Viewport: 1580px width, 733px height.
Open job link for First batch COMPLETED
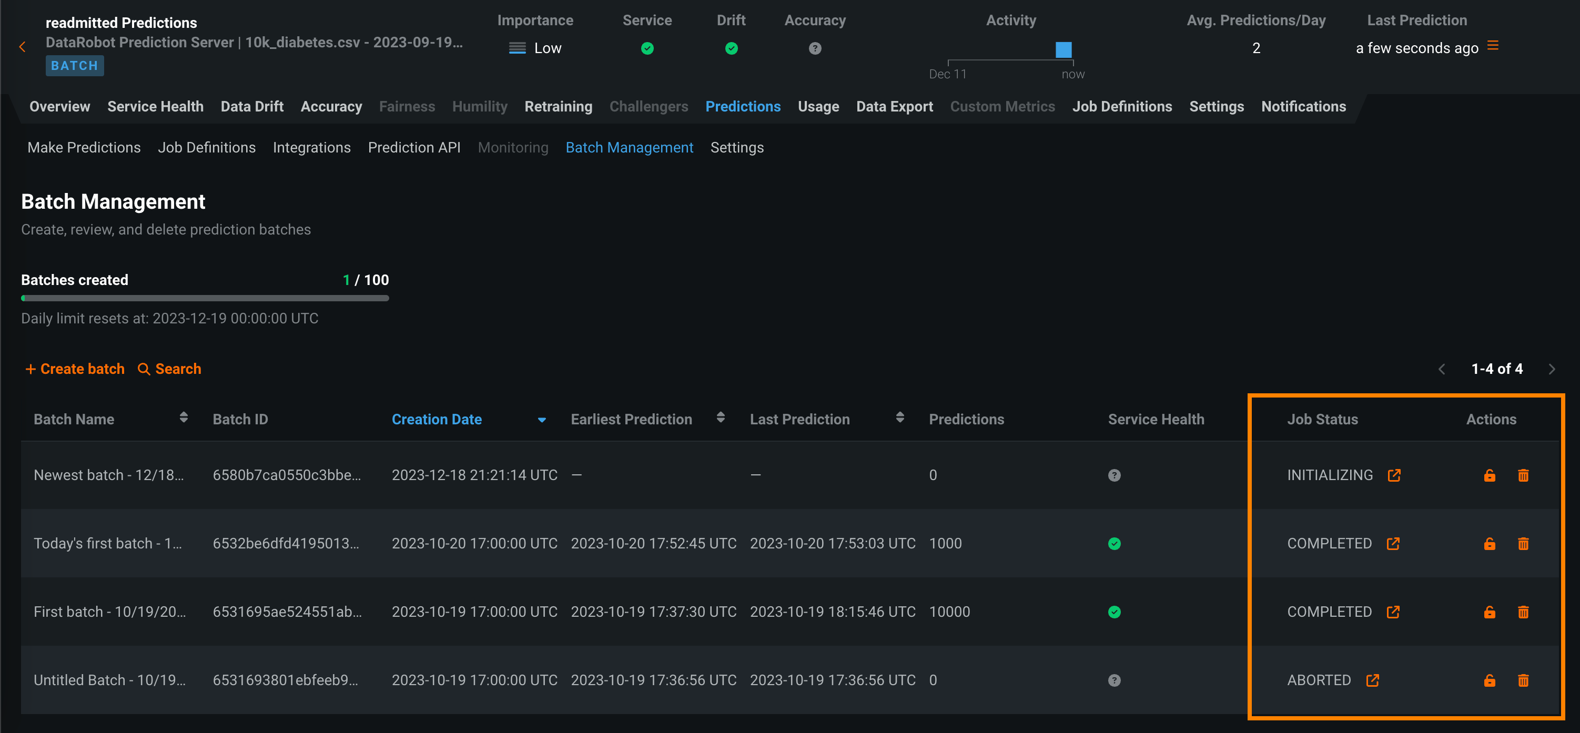point(1393,612)
